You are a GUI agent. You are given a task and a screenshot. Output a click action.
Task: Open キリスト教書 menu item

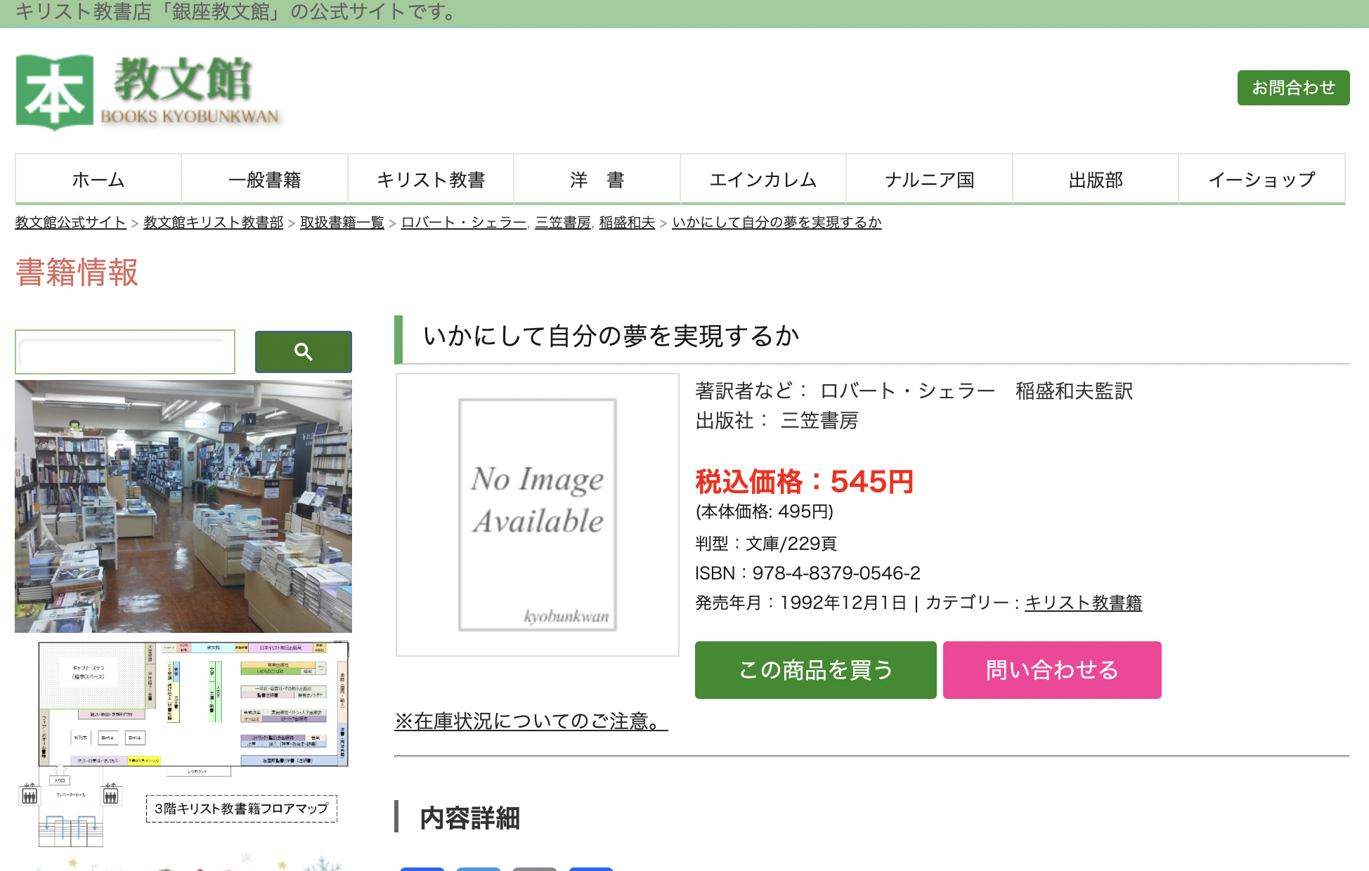tap(431, 180)
